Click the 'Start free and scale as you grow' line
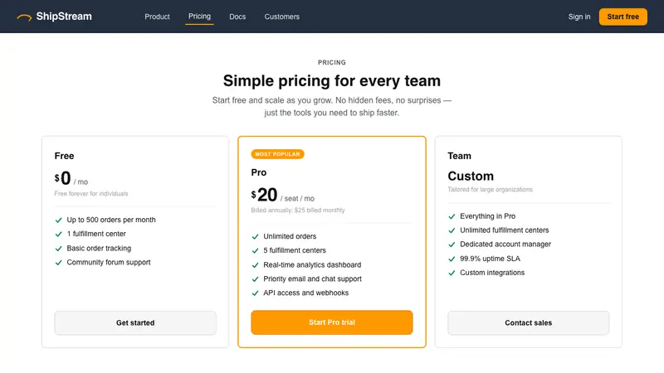 point(332,100)
